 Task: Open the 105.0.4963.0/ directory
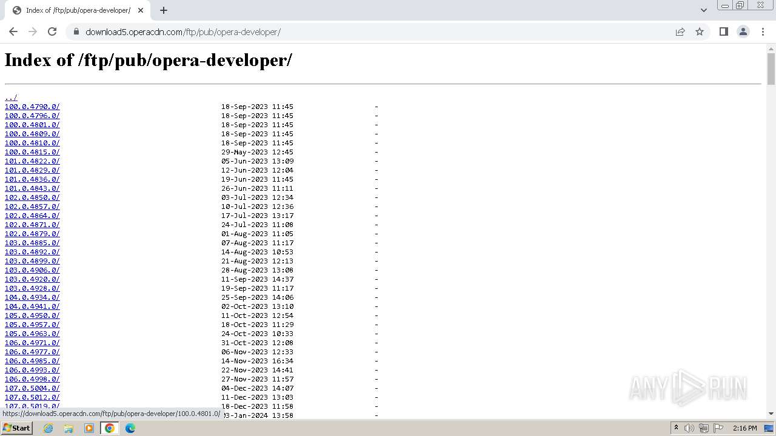pyautogui.click(x=32, y=334)
